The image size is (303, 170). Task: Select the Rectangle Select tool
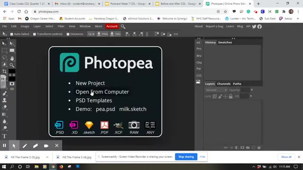coord(4,51)
